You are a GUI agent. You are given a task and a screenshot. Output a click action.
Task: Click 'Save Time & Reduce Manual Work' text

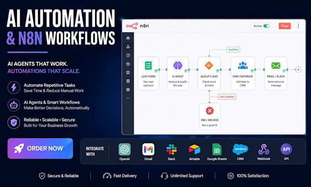point(54,91)
